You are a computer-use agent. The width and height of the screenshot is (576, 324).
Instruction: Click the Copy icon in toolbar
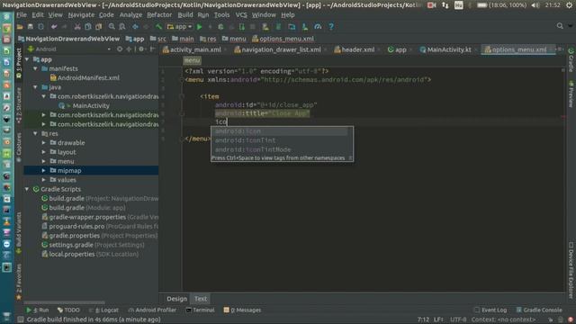pos(88,27)
